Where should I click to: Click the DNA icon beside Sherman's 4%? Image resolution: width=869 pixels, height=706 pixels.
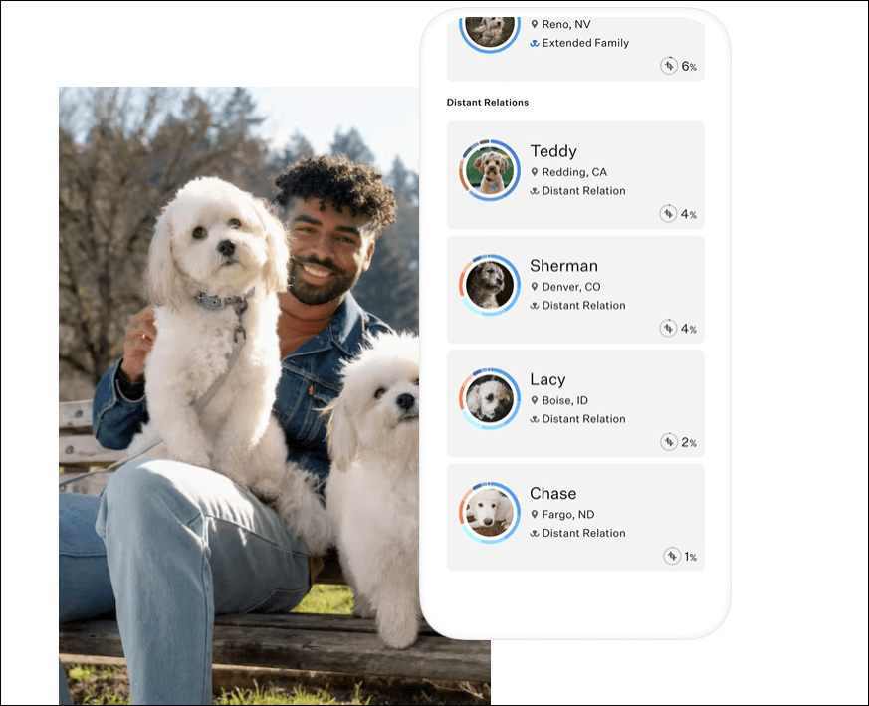[x=668, y=328]
